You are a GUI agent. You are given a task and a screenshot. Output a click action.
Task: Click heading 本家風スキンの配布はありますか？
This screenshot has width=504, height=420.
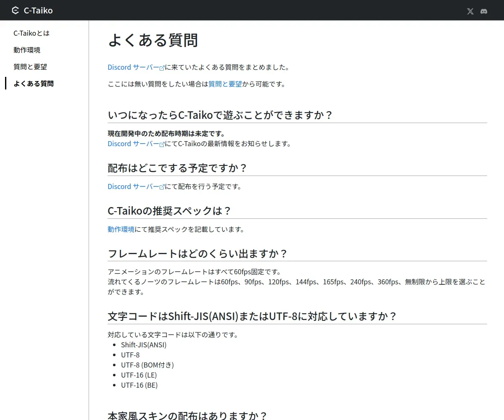click(188, 416)
